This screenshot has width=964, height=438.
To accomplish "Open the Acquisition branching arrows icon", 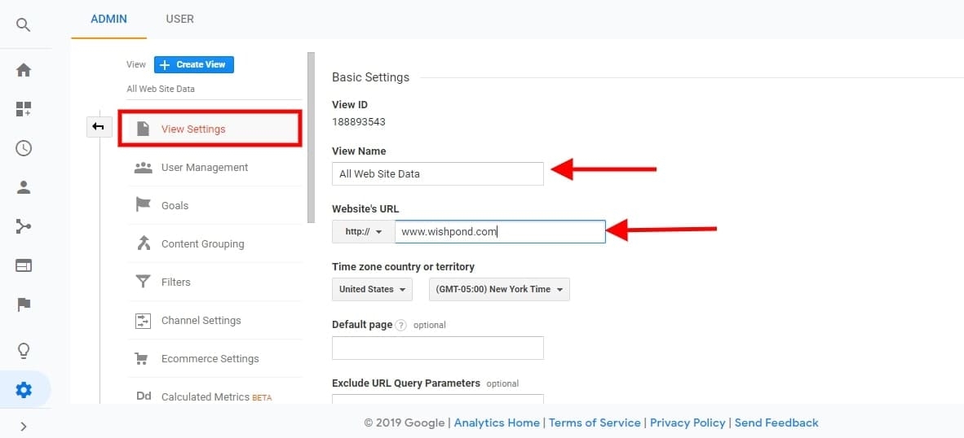I will click(x=24, y=226).
